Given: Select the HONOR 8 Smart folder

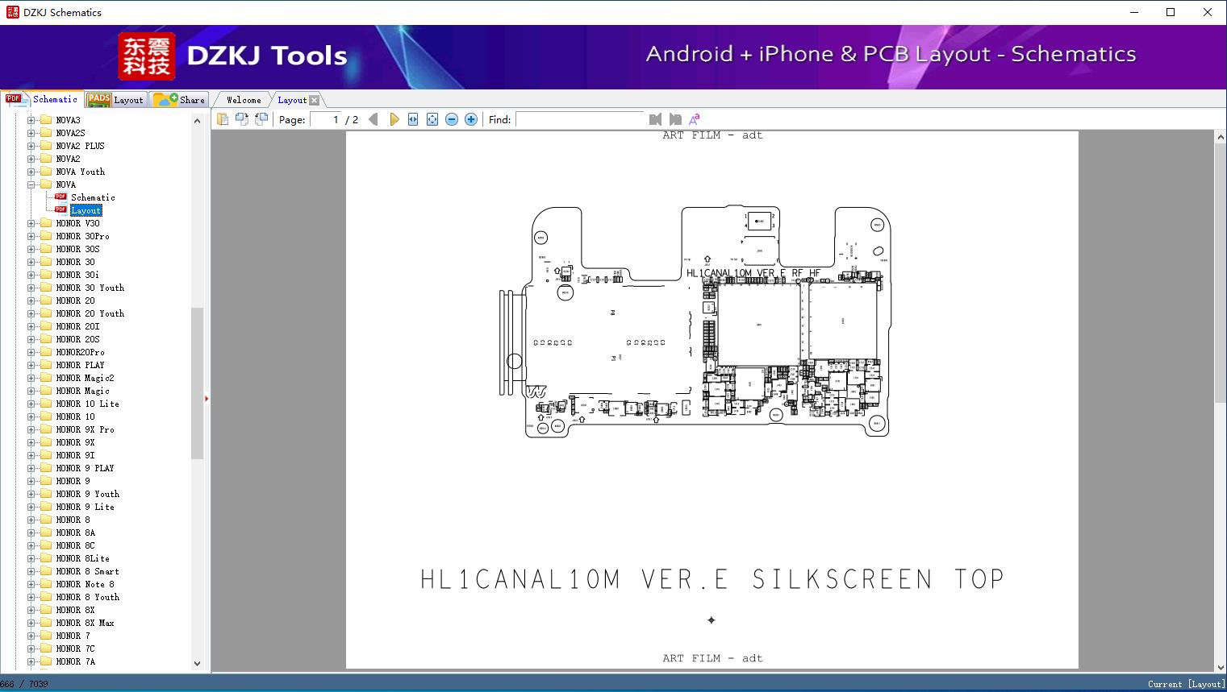Looking at the screenshot, I should 87,571.
